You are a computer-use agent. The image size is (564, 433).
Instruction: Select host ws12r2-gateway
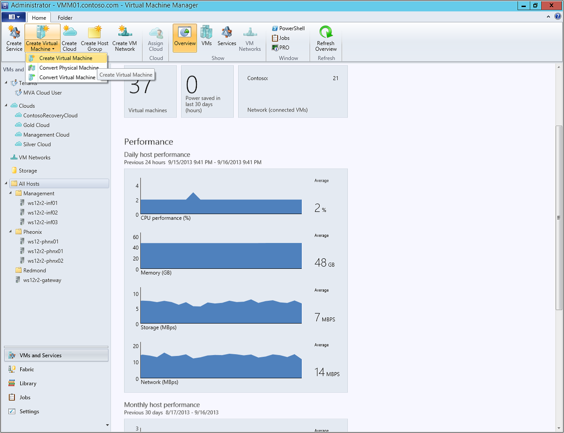click(x=42, y=280)
